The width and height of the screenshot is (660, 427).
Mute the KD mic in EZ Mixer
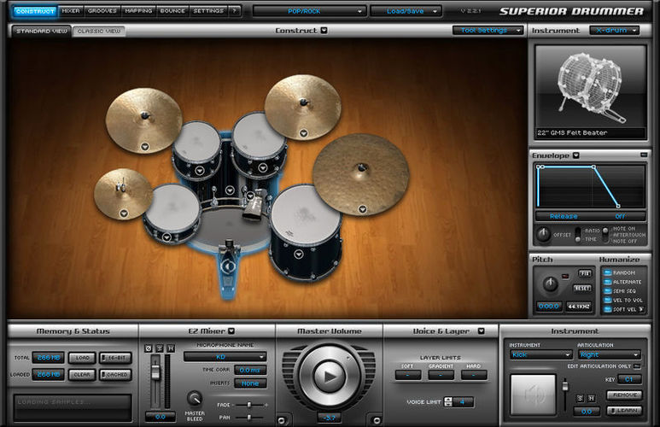tap(171, 348)
